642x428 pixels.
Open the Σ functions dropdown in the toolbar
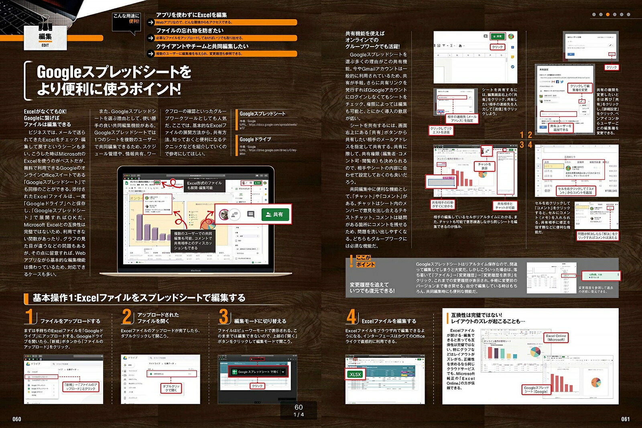[x=452, y=46]
